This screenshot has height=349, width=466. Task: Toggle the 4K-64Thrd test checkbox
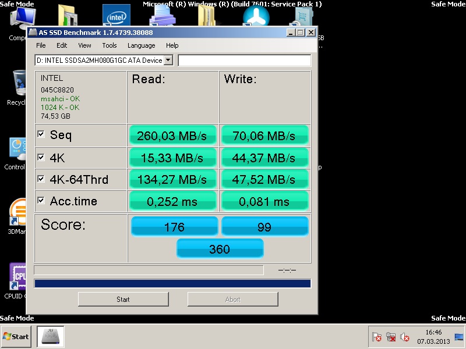(x=41, y=179)
